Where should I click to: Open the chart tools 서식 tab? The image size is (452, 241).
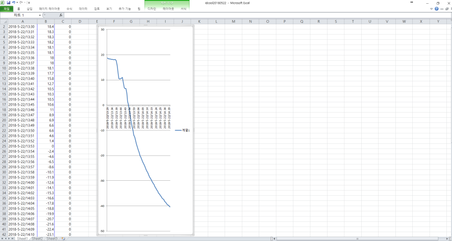click(x=183, y=9)
